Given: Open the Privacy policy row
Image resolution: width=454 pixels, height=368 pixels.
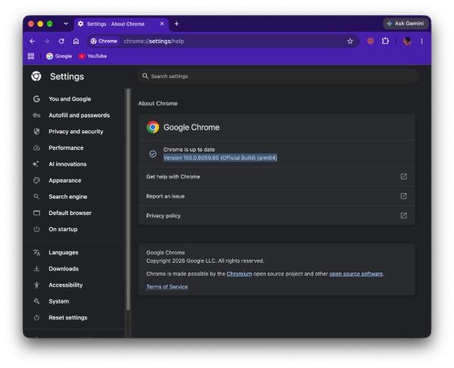Looking at the screenshot, I should click(276, 215).
